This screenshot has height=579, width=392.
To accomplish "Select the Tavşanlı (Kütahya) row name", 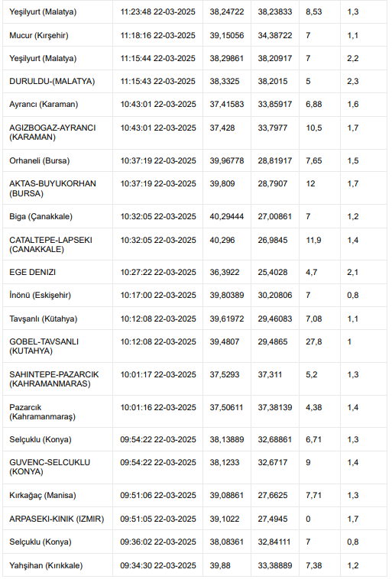I will pyautogui.click(x=44, y=319).
